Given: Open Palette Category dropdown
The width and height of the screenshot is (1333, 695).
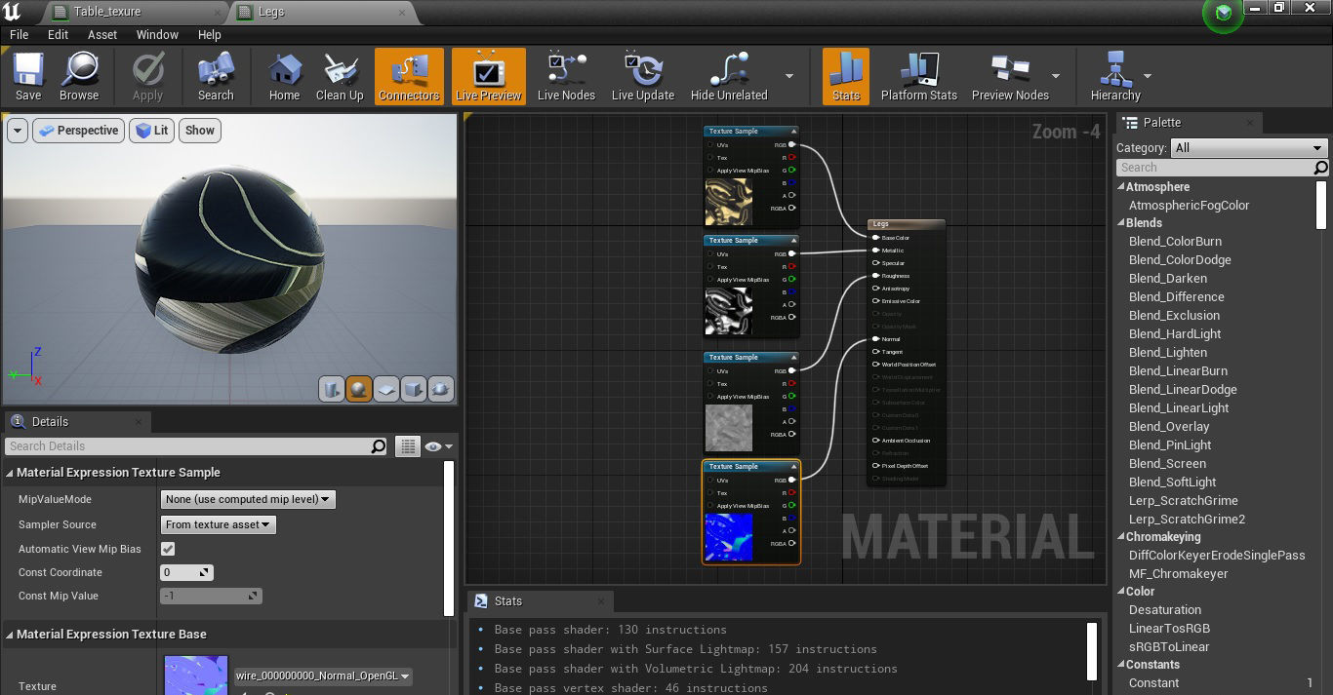Looking at the screenshot, I should point(1249,148).
